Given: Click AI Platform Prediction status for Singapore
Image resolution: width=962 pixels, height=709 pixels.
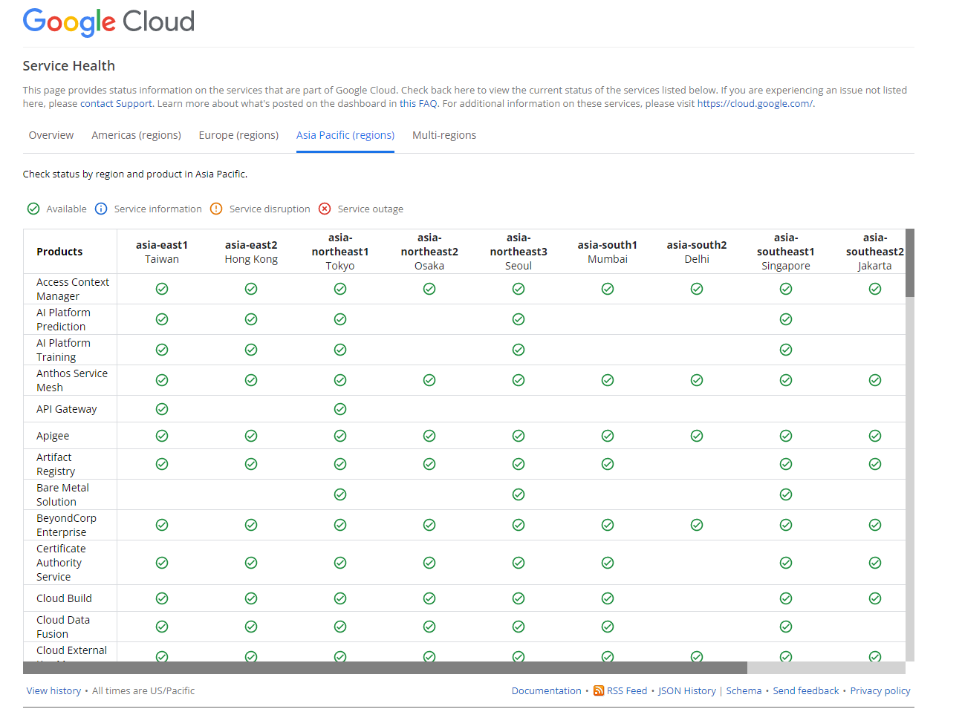Looking at the screenshot, I should pos(786,319).
